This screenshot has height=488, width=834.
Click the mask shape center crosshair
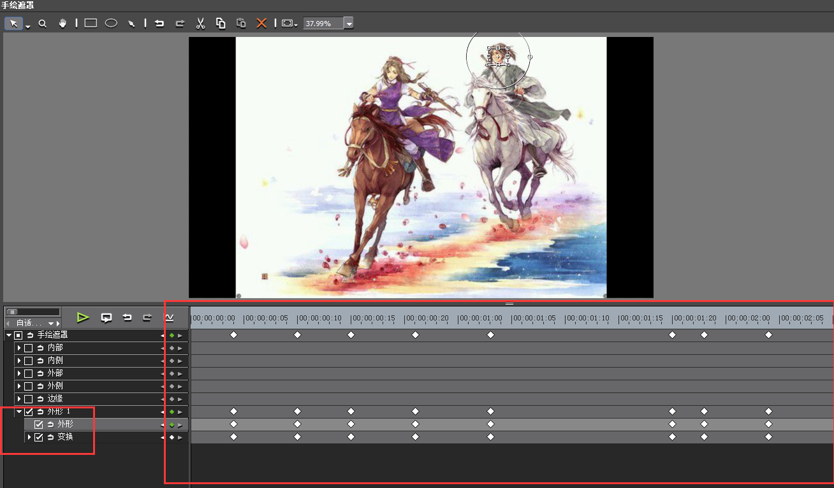coord(498,57)
